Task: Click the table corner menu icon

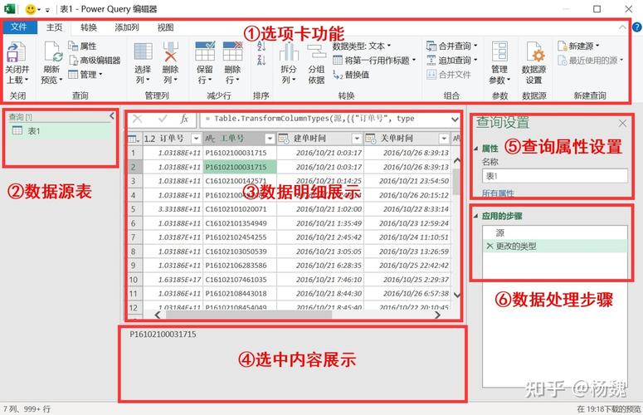Action: [x=134, y=139]
